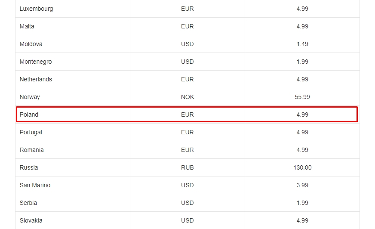
Task: Click the NOK currency cell
Action: click(x=187, y=97)
